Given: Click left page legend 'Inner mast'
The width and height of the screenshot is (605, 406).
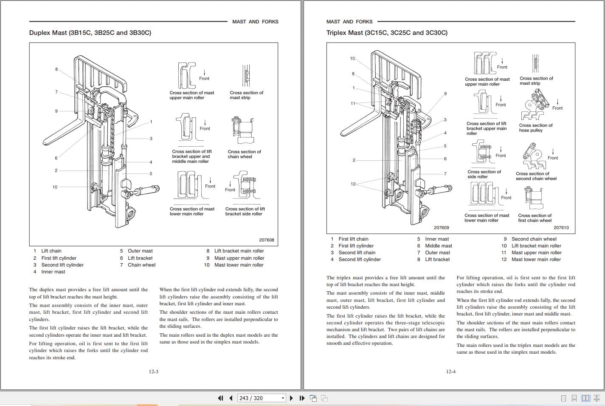Looking at the screenshot, I should (53, 272).
